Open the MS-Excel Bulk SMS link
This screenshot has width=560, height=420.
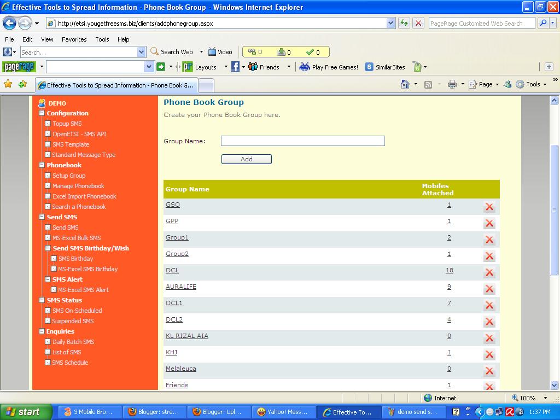point(77,238)
